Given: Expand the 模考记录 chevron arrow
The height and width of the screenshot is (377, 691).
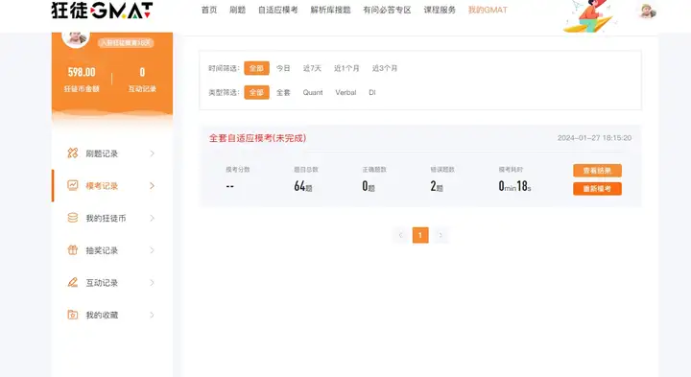Looking at the screenshot, I should (152, 186).
